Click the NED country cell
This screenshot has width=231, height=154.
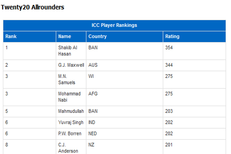[124, 134]
